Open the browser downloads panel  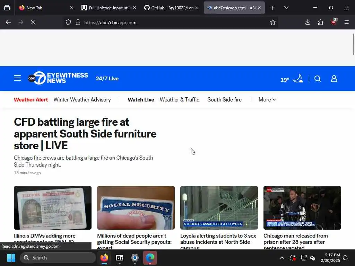pyautogui.click(x=308, y=22)
